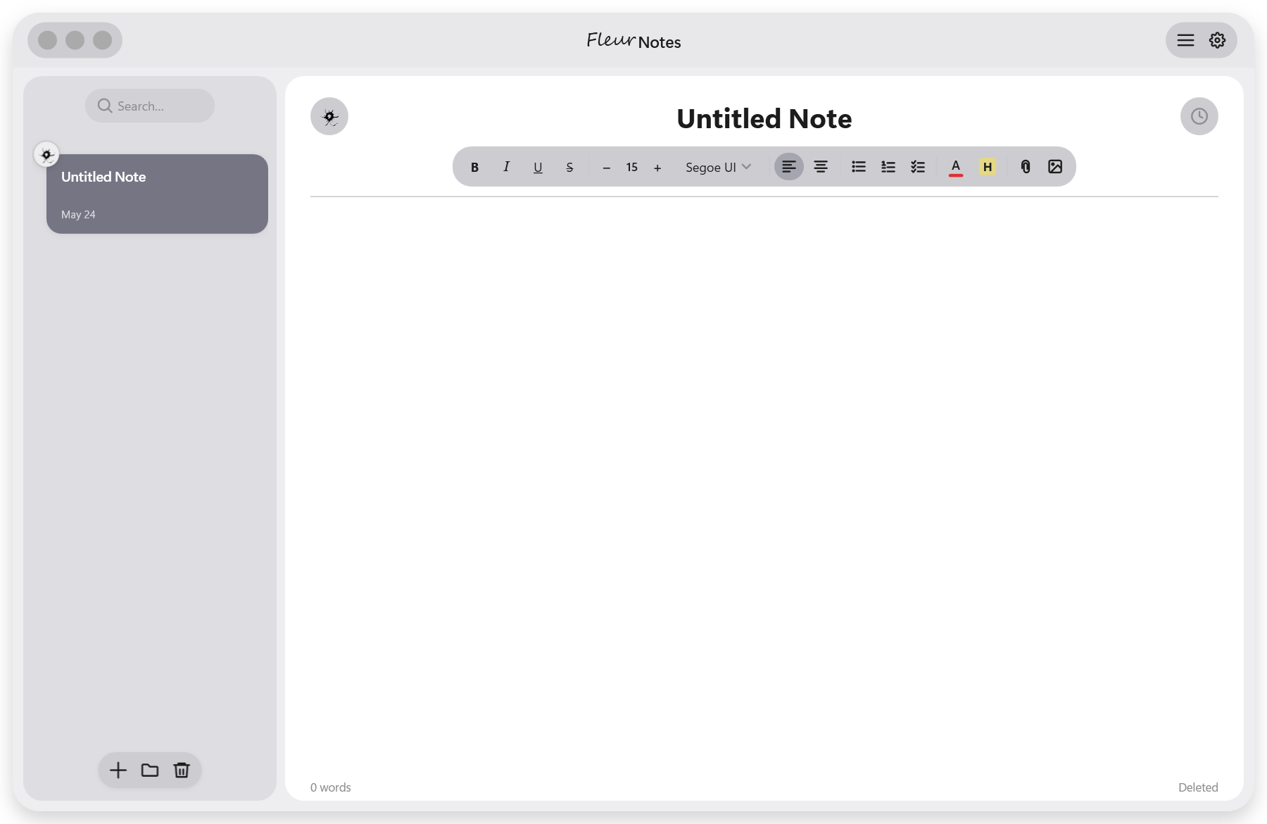Toggle italic text formatting
The height and width of the screenshot is (824, 1267).
[506, 167]
